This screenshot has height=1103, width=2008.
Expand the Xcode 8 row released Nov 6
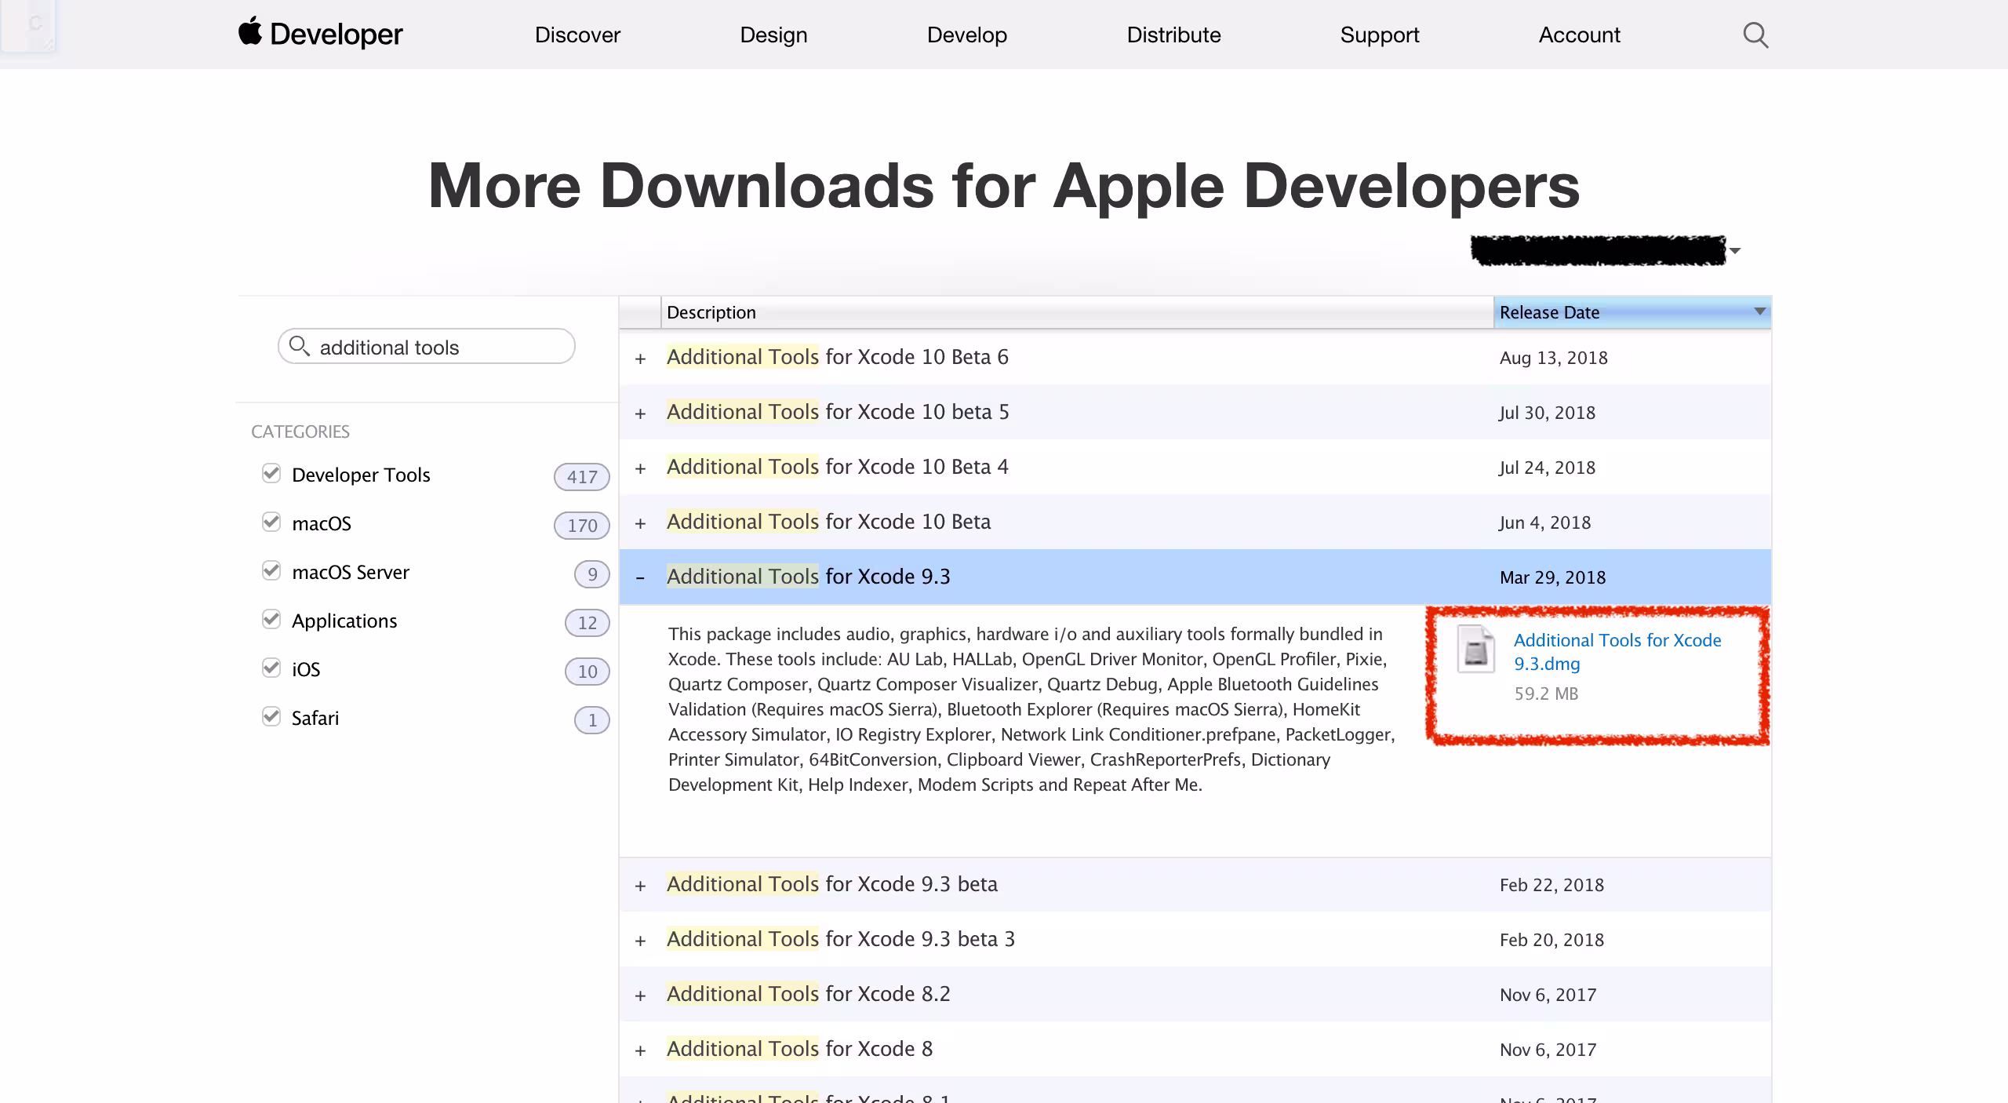click(641, 1050)
